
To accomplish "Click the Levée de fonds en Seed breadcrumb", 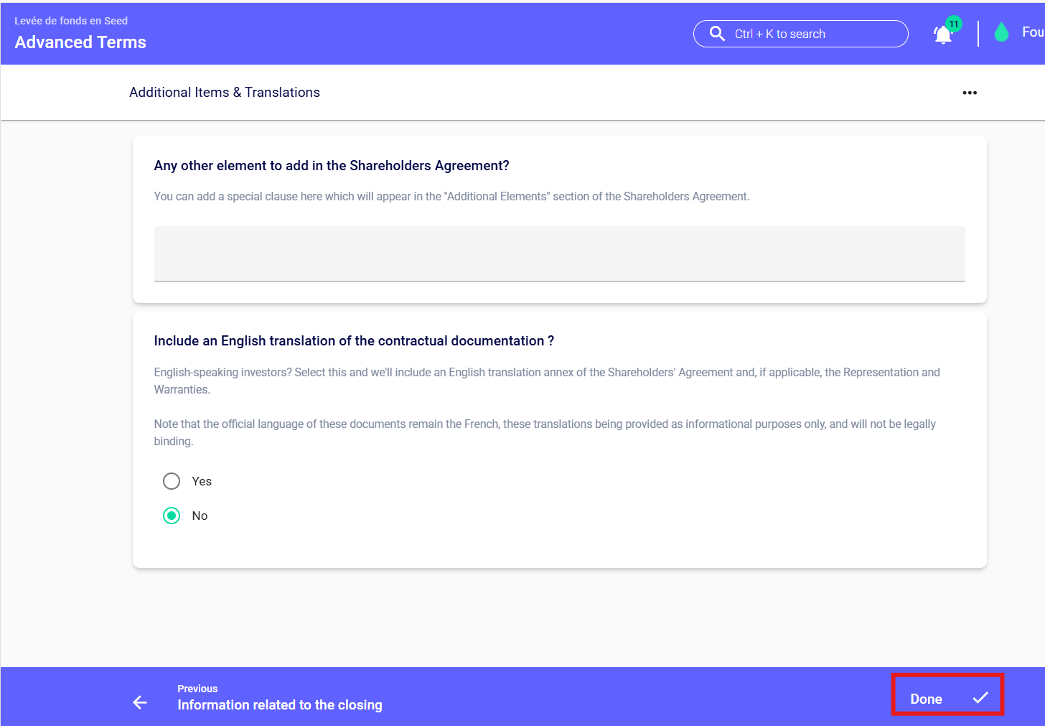I will (71, 21).
